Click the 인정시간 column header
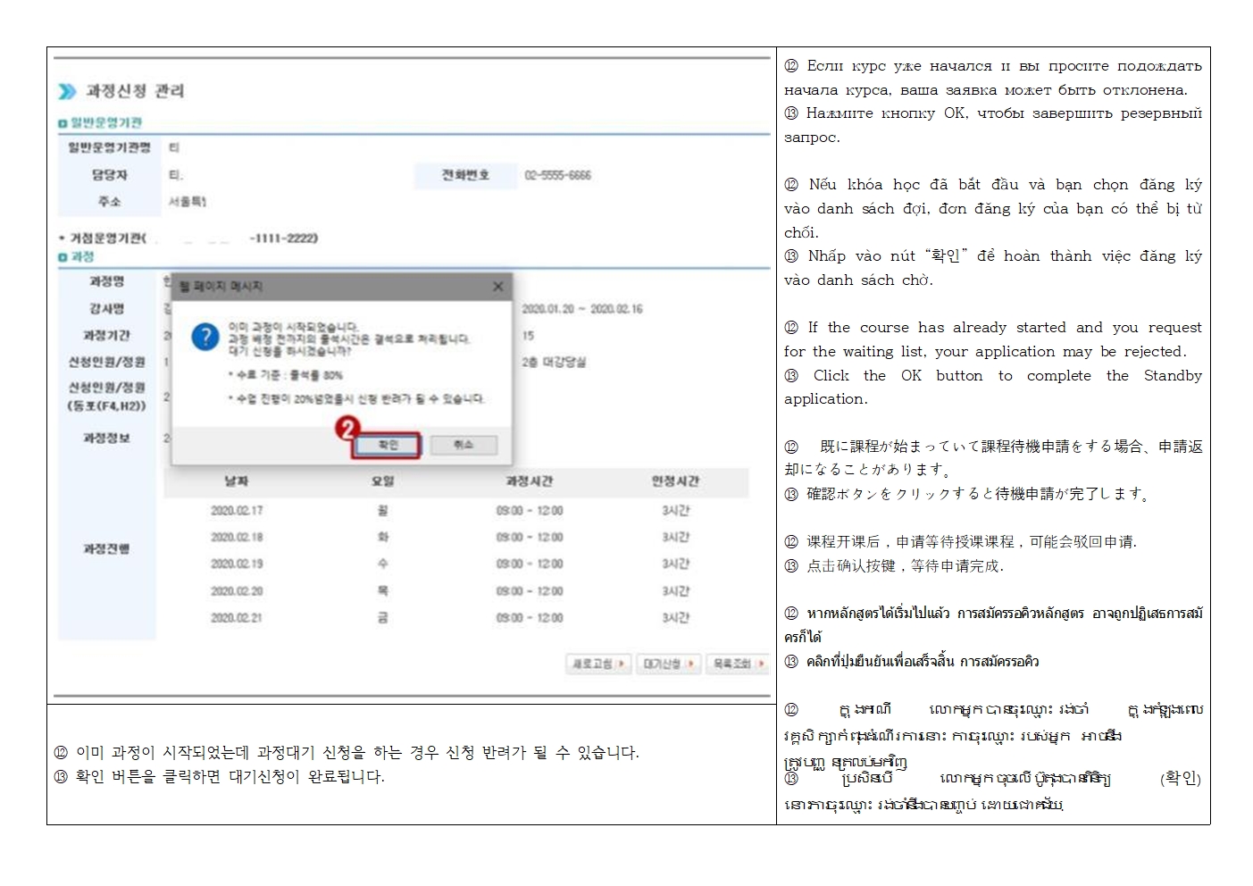The height and width of the screenshot is (886, 1253). (x=675, y=481)
